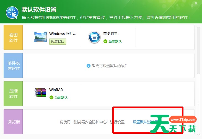Click the green checkmark under 美图看看
The width and height of the screenshot is (202, 139).
[105, 41]
